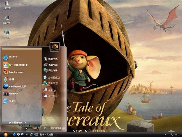Launch Internet Explorer from Quick Launch
This screenshot has height=137, width=182.
14,134
